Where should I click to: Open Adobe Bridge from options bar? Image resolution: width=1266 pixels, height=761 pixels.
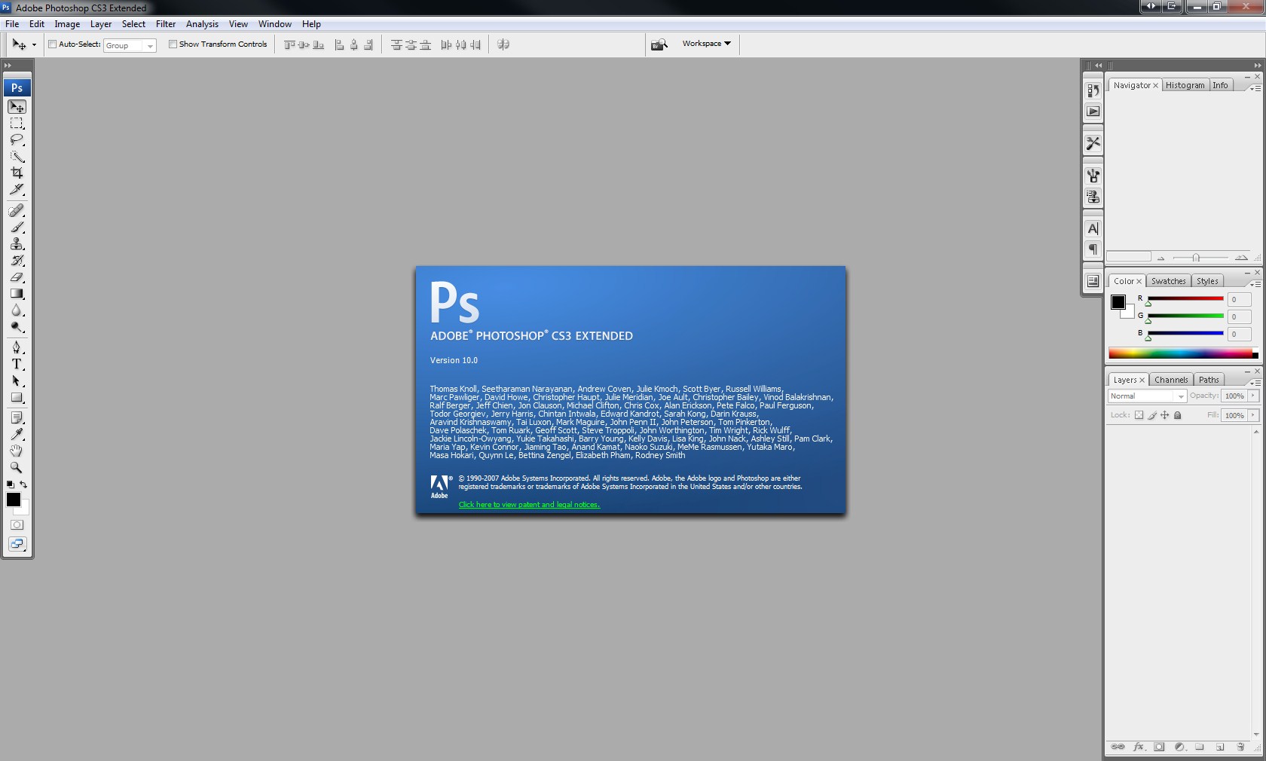tap(659, 44)
